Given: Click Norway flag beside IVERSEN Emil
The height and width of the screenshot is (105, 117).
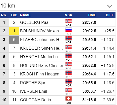Looking at the screenshot, I should pyautogui.click(x=69, y=90).
